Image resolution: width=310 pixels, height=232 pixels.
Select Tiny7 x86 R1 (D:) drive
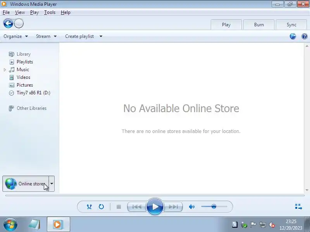coord(33,93)
